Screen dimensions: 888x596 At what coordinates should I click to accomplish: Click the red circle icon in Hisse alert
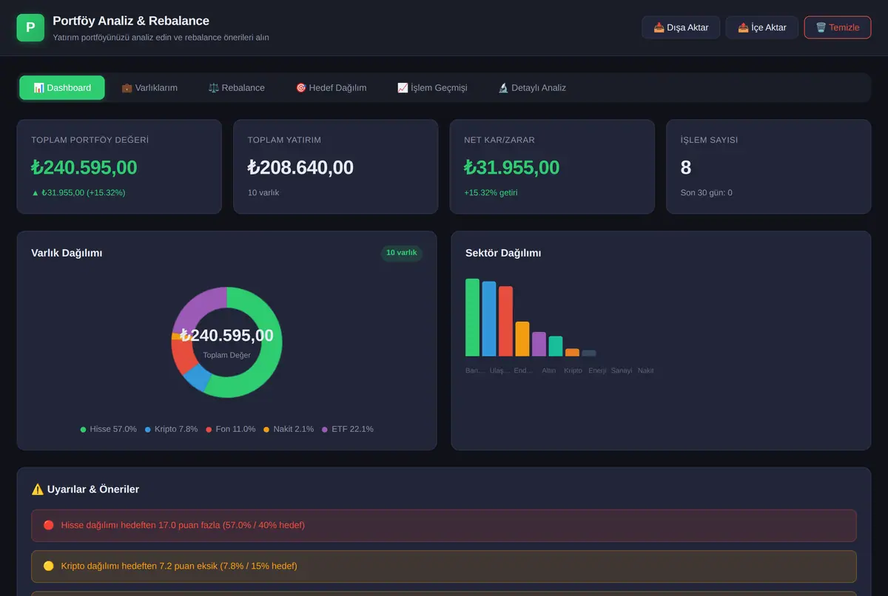49,525
